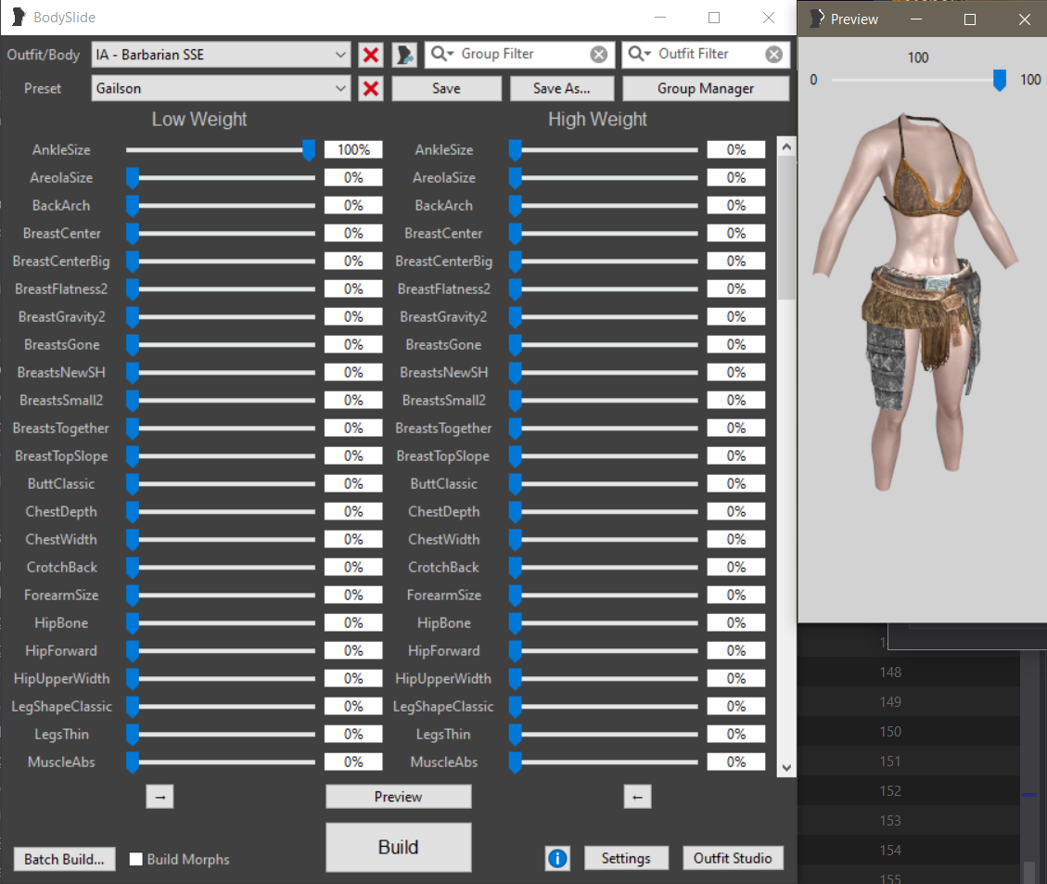Click the Low Weight ChestWidth 0% value field
The height and width of the screenshot is (884, 1047).
(353, 539)
